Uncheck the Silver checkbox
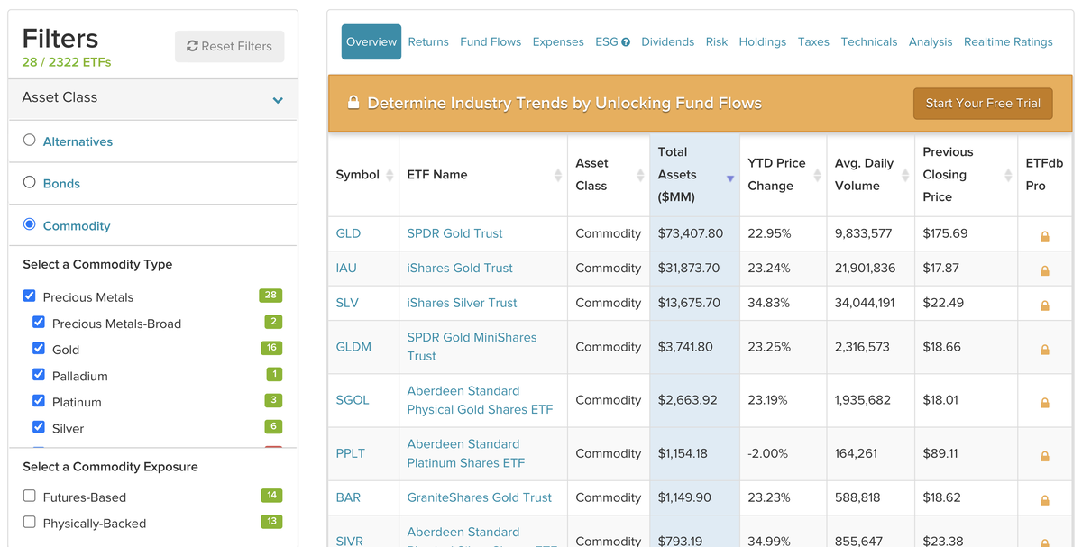 pyautogui.click(x=39, y=426)
